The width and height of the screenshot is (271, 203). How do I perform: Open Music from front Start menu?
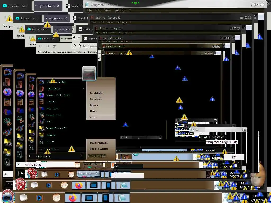[x=93, y=111]
